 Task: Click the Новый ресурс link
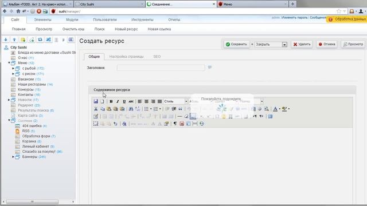point(126,29)
